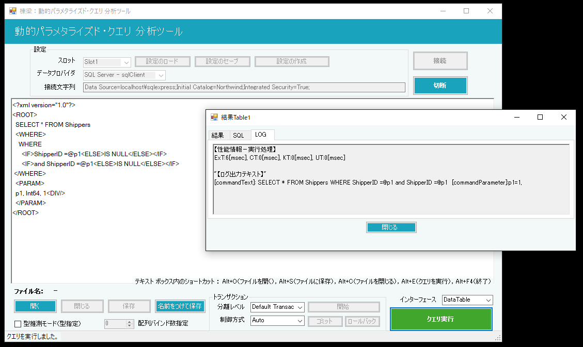
Task: Close the 結果Table1 dialog window
Action: click(x=564, y=117)
